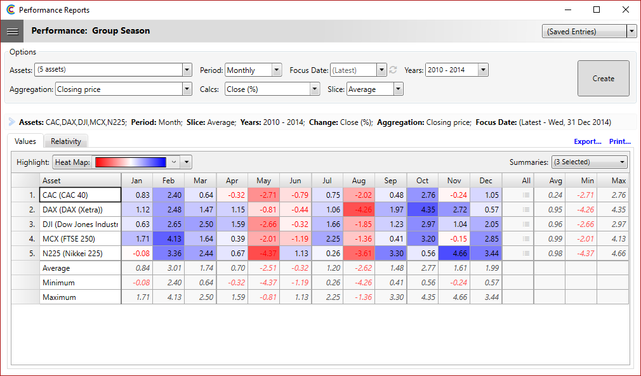The image size is (641, 376).
Task: Open the Slice dropdown set to Average
Action: pos(398,89)
